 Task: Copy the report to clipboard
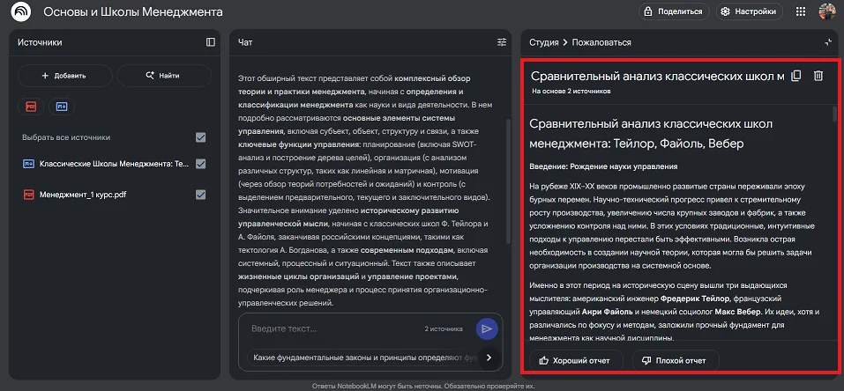(796, 76)
